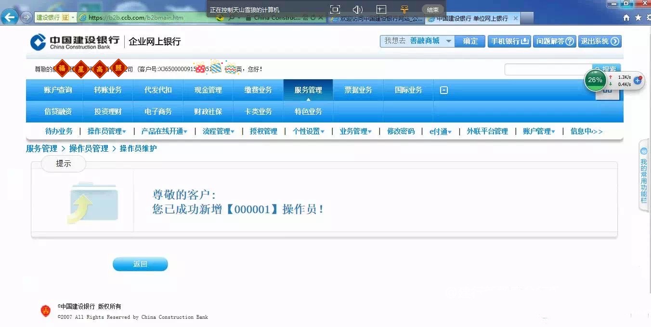Click 操作员管理 in the breadcrumb
Screen dimensions: 651x327
pyautogui.click(x=89, y=148)
